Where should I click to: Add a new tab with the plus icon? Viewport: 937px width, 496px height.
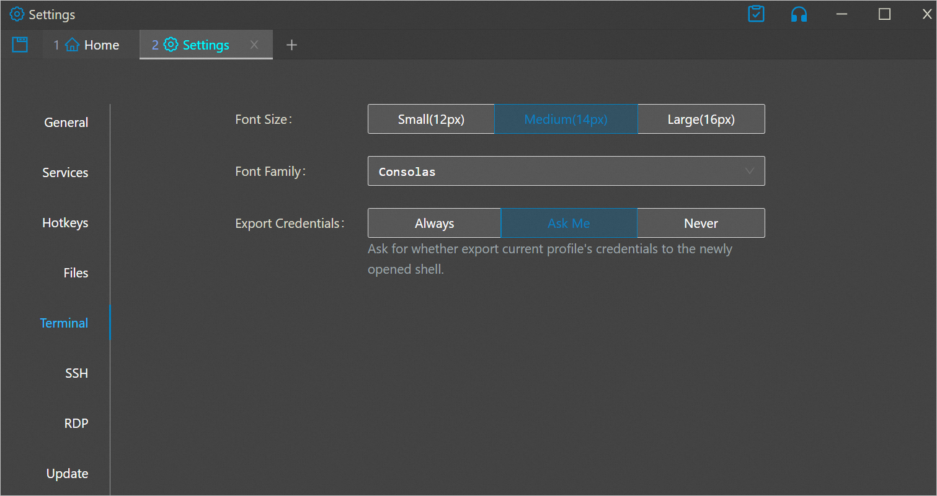coord(291,45)
